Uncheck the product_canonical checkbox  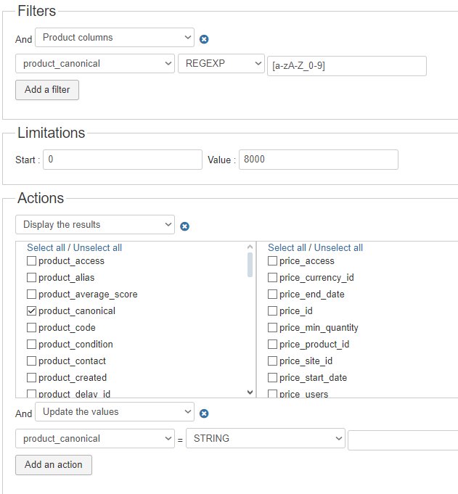pyautogui.click(x=31, y=310)
